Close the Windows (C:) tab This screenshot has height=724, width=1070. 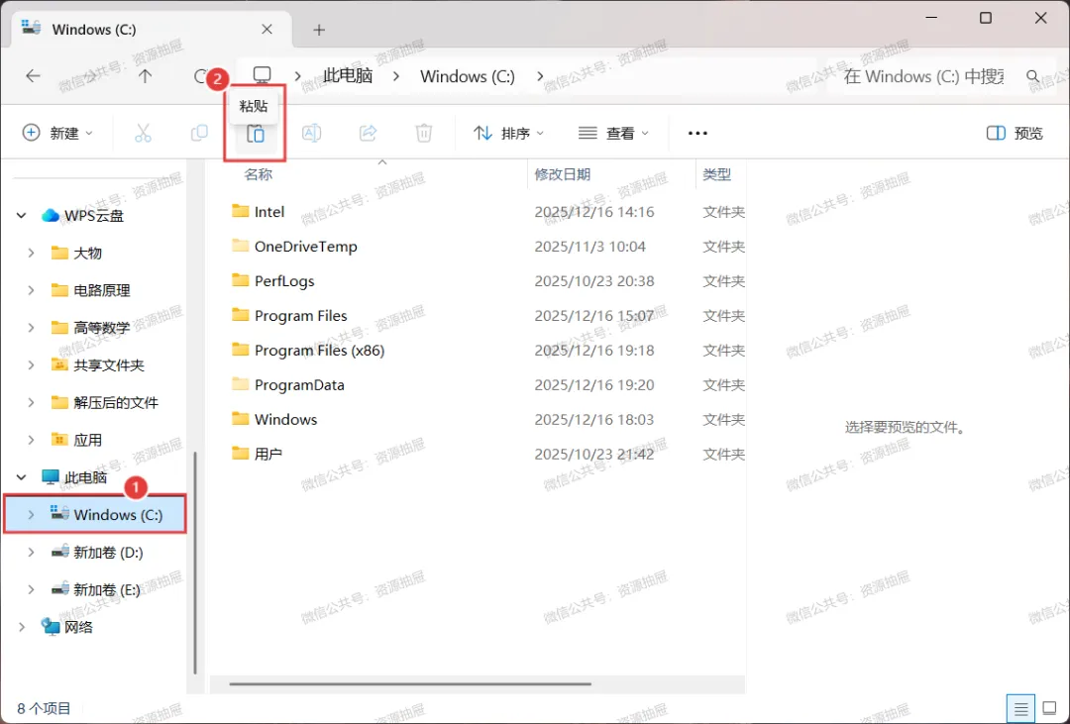coord(267,30)
